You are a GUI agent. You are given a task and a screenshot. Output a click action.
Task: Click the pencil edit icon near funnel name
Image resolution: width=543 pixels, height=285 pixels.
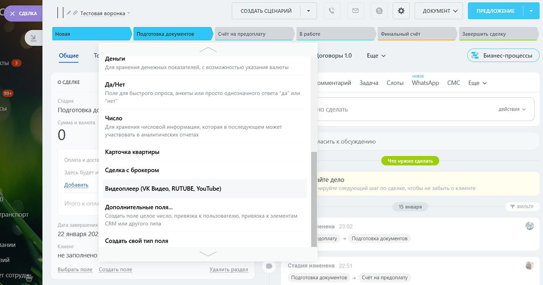click(69, 13)
